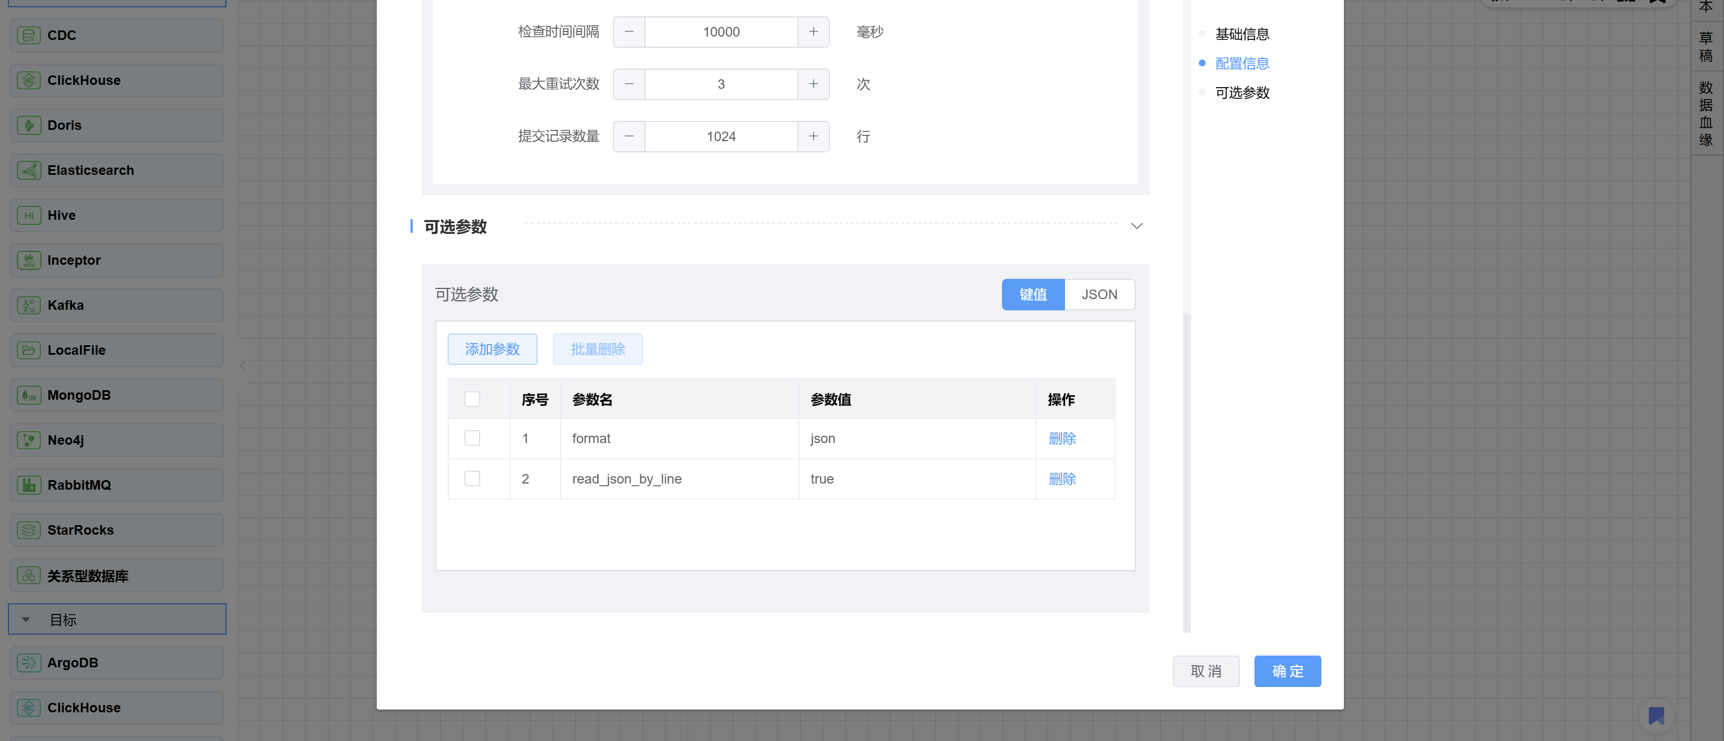Click the Hive source icon
1724x741 pixels.
tap(29, 215)
